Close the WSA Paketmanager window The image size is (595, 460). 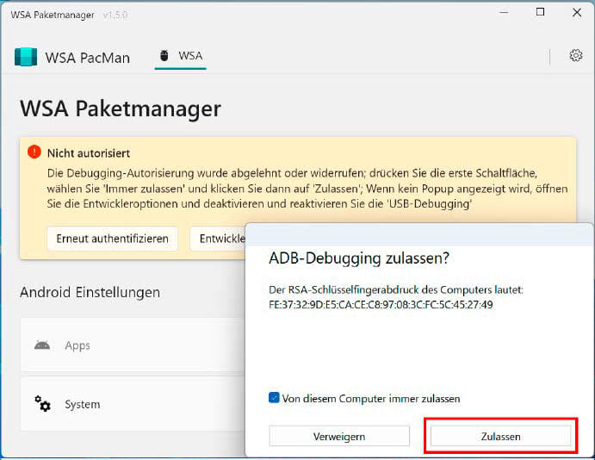577,13
